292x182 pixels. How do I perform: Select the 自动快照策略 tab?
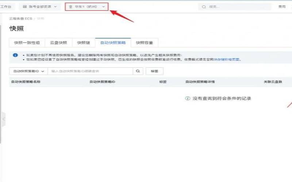click(x=113, y=43)
